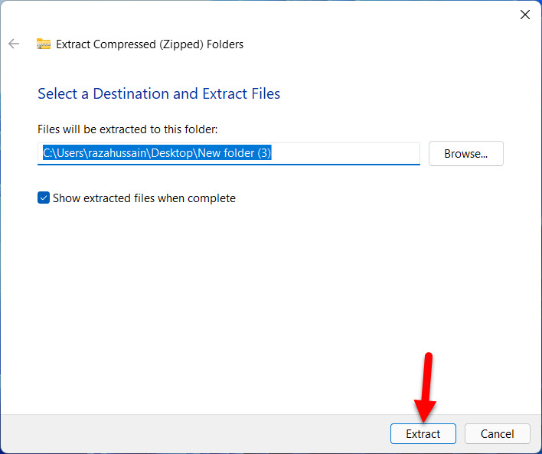Click the red arrow annotation pointing at Extract
Image resolution: width=542 pixels, height=454 pixels.
pos(426,383)
